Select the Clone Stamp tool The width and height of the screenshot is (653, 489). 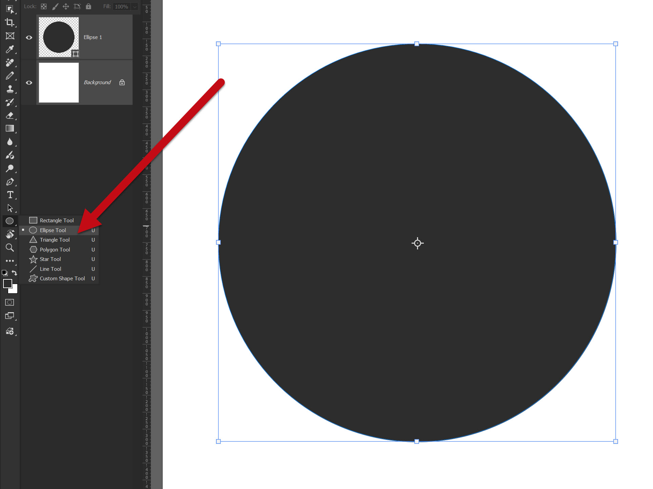click(x=9, y=89)
